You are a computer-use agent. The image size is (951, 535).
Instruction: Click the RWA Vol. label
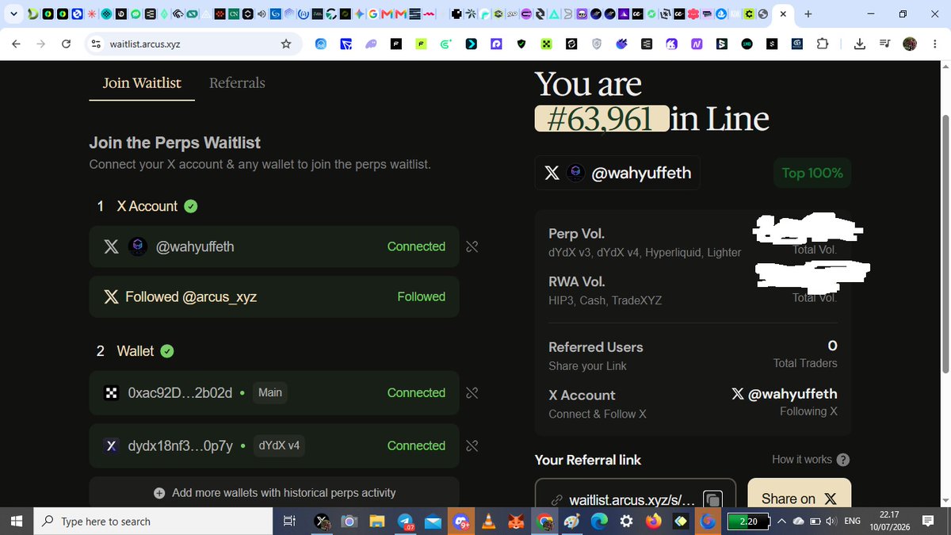(577, 281)
